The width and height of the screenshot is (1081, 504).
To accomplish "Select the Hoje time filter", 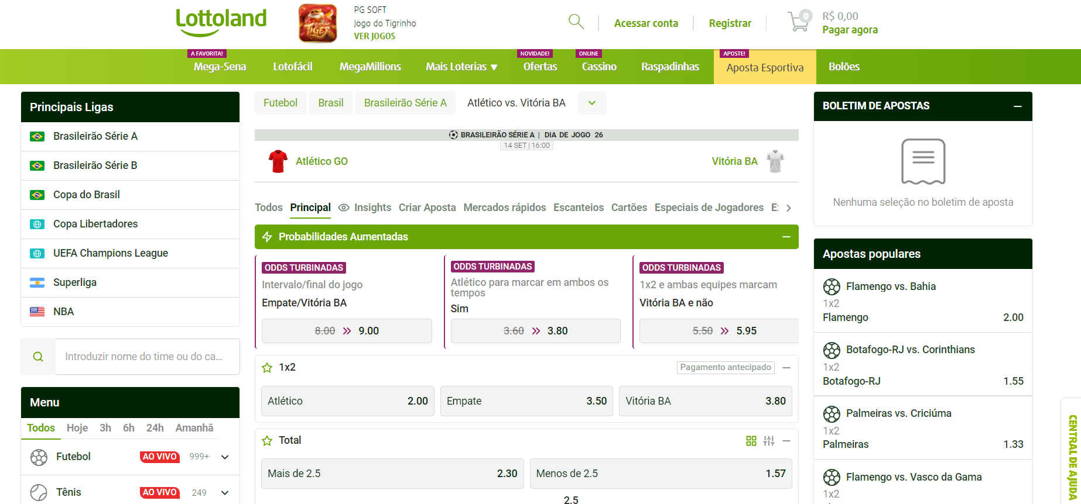I will [77, 428].
